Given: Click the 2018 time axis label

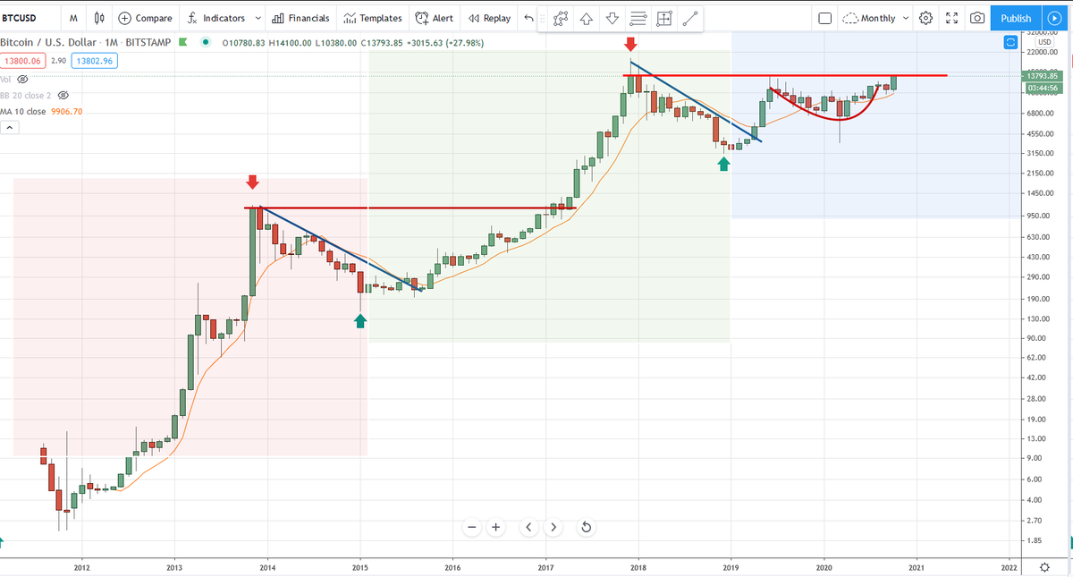Looking at the screenshot, I should [x=638, y=567].
